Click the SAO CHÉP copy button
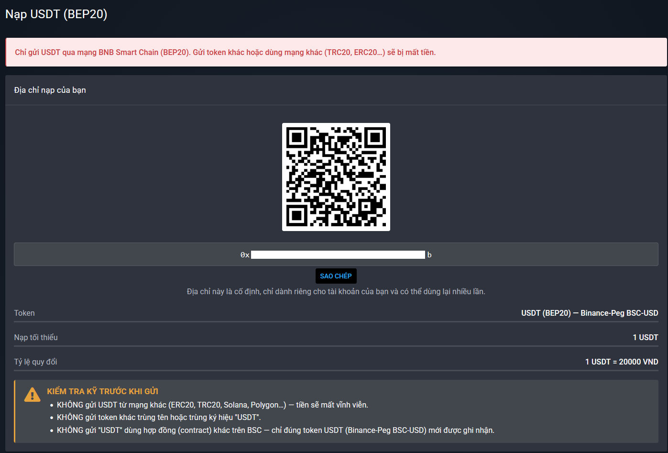668x453 pixels. (x=336, y=276)
